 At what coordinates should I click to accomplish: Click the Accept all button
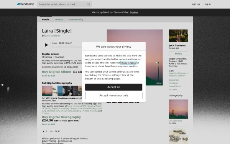[114, 87]
